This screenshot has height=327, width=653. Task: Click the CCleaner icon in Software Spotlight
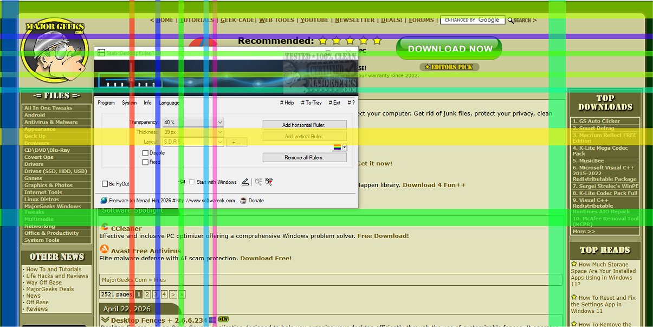[x=105, y=227]
